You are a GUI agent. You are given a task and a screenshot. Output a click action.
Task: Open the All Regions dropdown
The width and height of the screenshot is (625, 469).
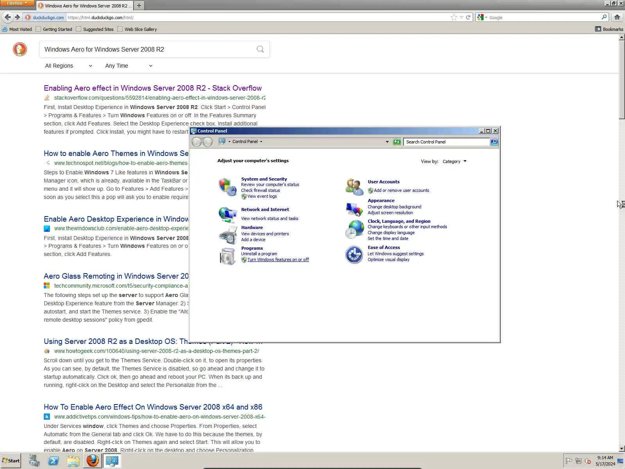click(x=69, y=66)
